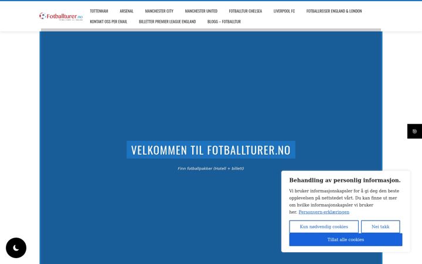
Task: Open the Arsenal menu item
Action: [127, 11]
